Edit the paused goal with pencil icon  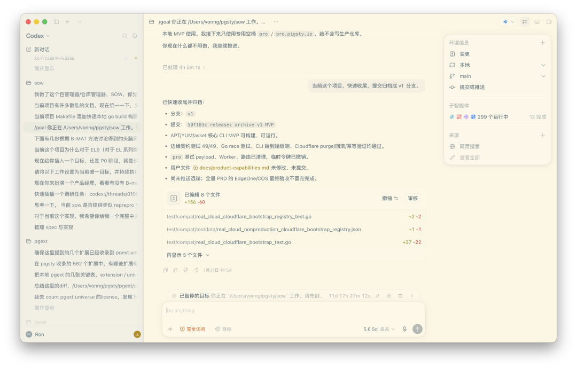click(378, 296)
